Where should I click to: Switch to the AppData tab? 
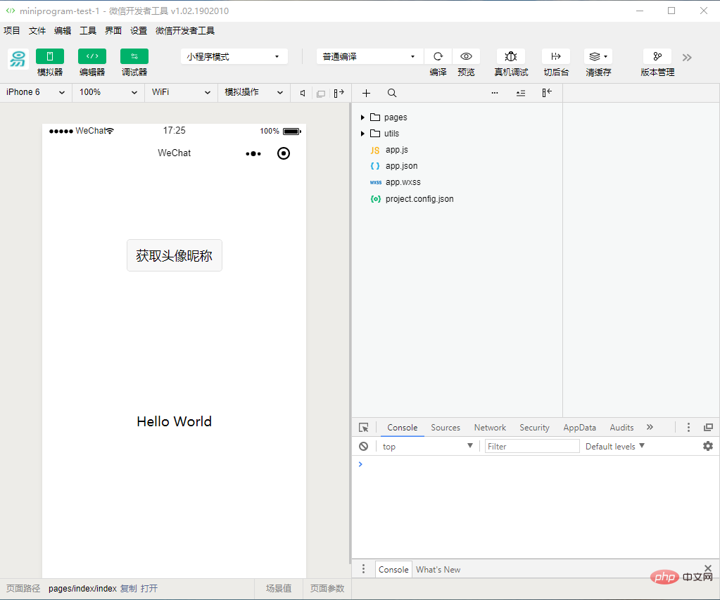pyautogui.click(x=579, y=428)
